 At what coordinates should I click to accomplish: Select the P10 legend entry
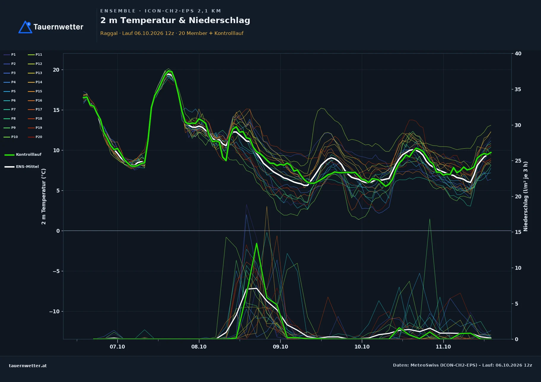coord(11,137)
